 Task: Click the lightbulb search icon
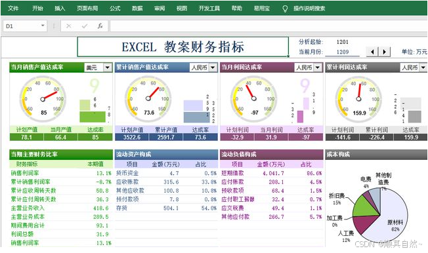(285, 9)
